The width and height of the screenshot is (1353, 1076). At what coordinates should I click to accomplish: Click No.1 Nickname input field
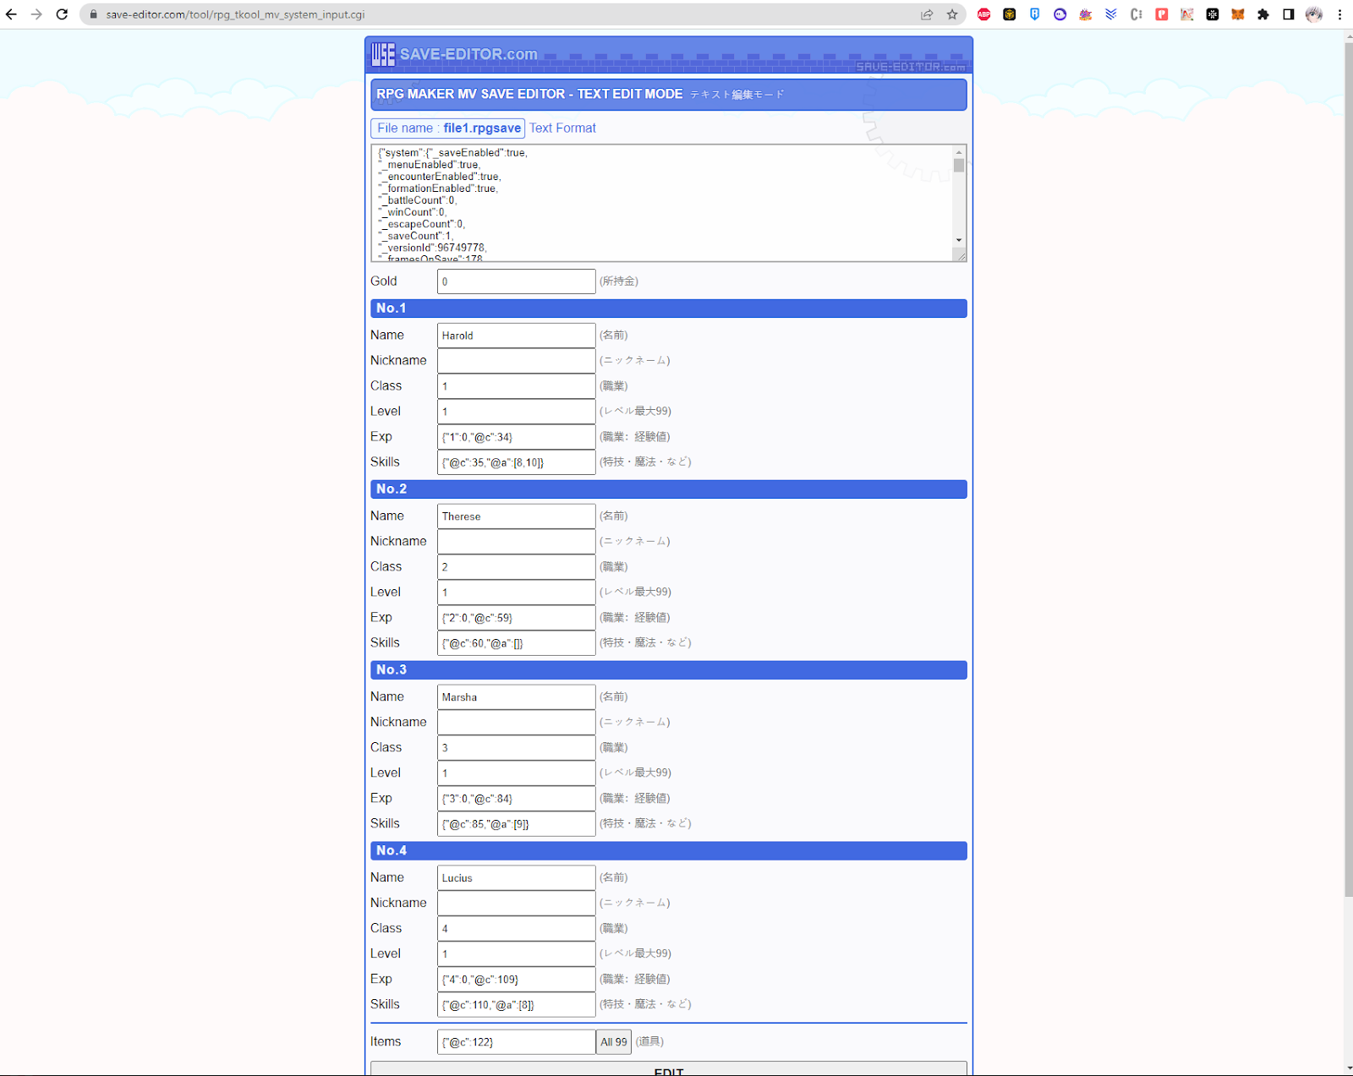516,361
